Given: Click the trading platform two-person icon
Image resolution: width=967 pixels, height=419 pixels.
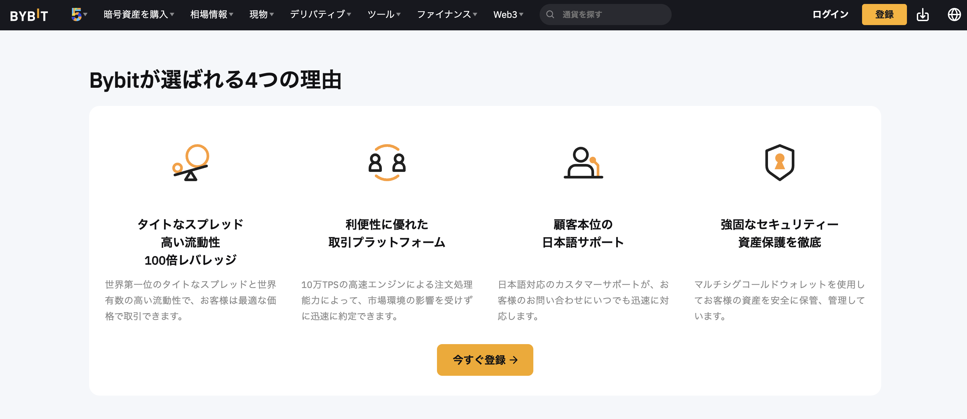Looking at the screenshot, I should click(387, 162).
